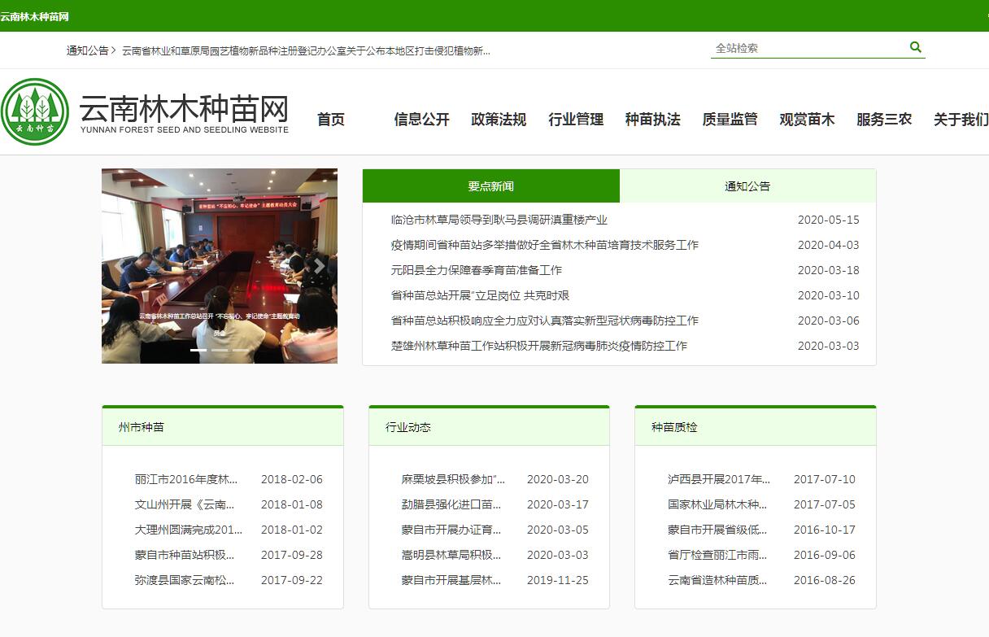Click the green search magnifier icon
This screenshot has height=637, width=989.
point(915,47)
